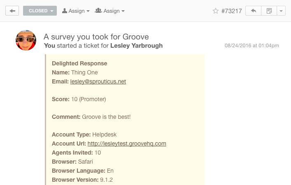Click the reply arrow button
The height and width of the screenshot is (185, 291).
tap(253, 11)
